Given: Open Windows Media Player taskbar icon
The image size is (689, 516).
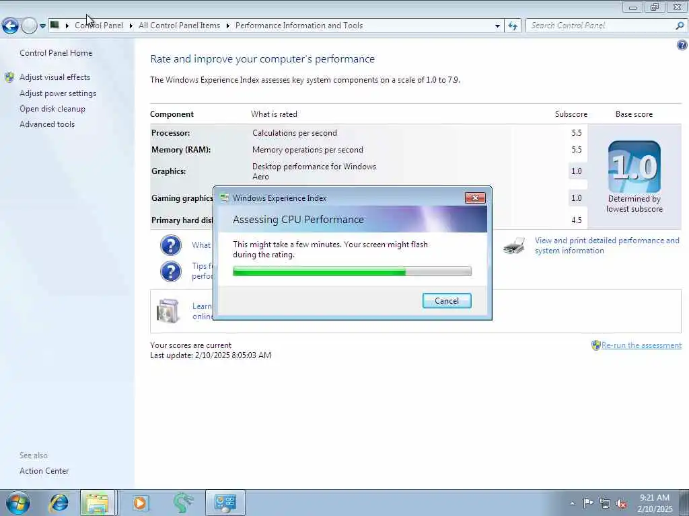Looking at the screenshot, I should pyautogui.click(x=140, y=503).
